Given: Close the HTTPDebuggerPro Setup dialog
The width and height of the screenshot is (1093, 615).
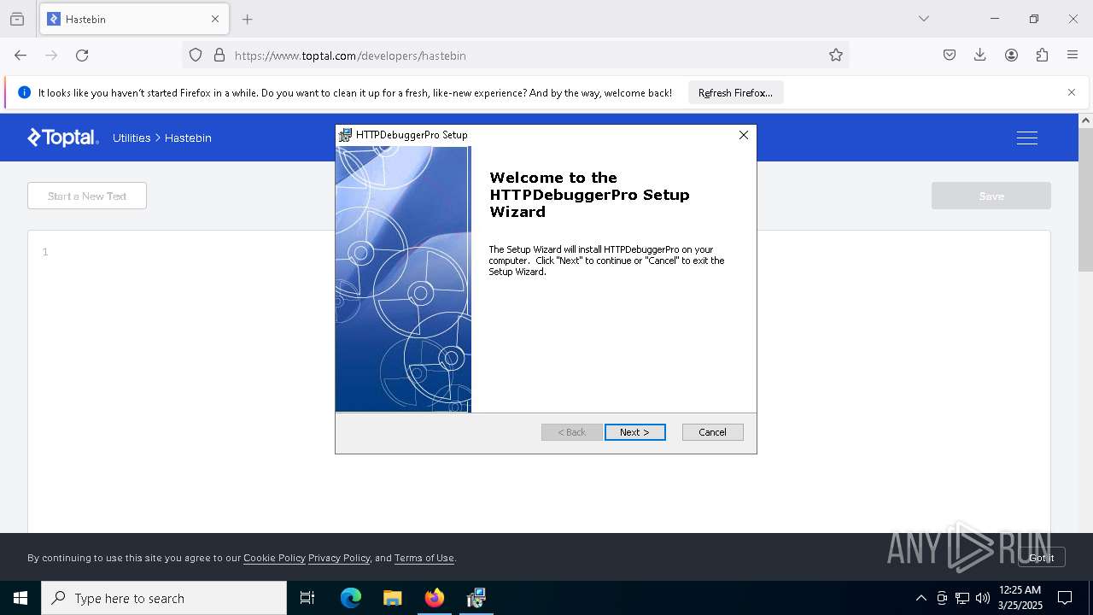Looking at the screenshot, I should point(744,135).
